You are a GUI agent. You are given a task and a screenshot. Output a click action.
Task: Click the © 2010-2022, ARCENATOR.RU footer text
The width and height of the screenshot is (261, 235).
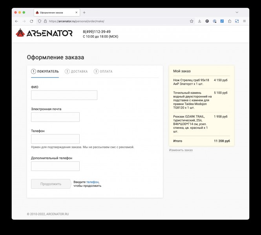(x=48, y=214)
